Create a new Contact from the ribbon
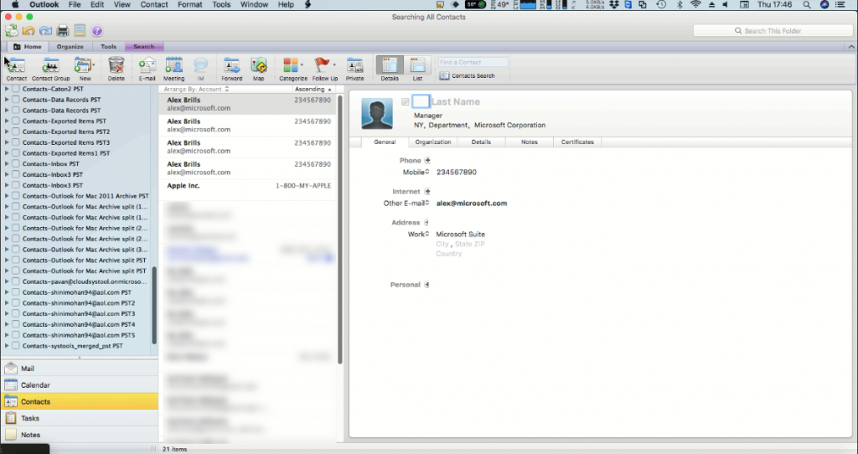This screenshot has width=858, height=454. point(17,70)
